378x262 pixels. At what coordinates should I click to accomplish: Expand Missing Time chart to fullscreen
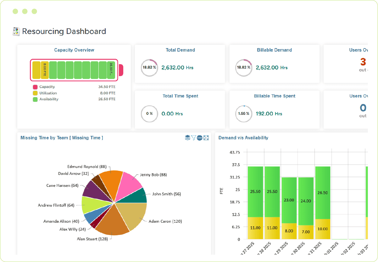point(206,138)
